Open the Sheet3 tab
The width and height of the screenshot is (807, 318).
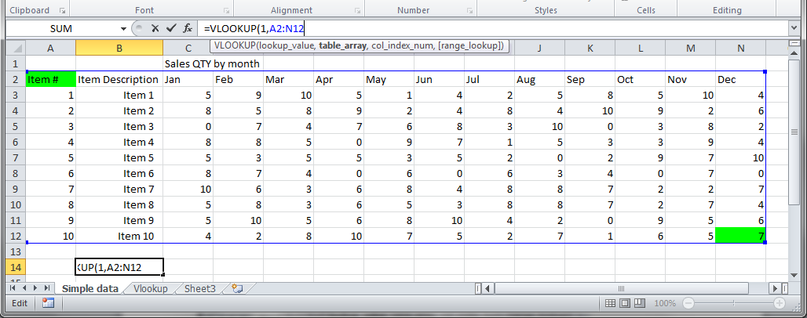[200, 288]
